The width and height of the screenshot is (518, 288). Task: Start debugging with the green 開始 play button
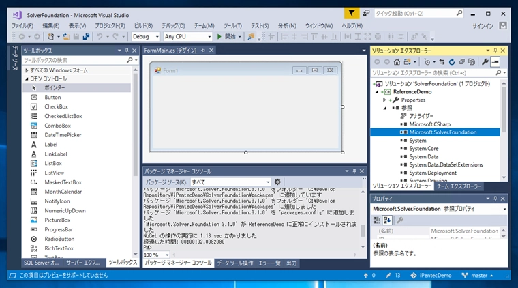[x=226, y=36]
